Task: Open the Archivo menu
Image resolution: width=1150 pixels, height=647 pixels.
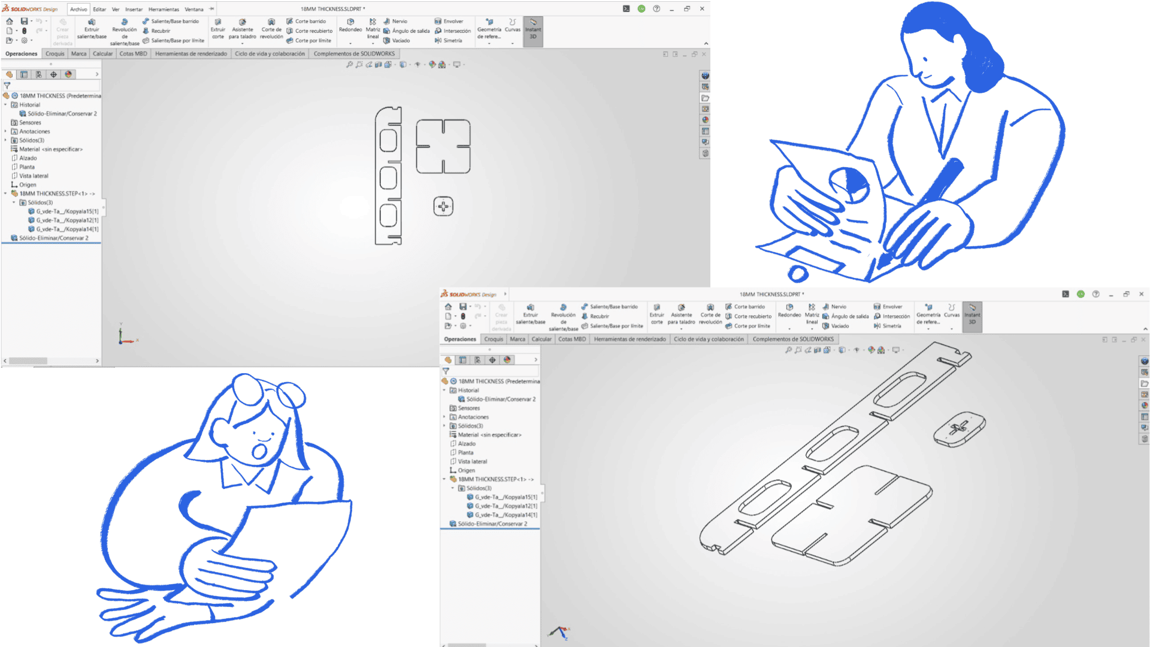Action: (x=78, y=9)
